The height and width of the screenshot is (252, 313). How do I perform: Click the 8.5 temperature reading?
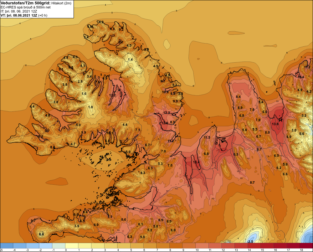pyautogui.click(x=161, y=220)
